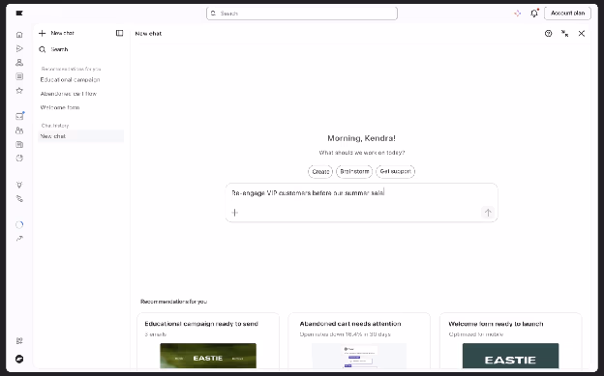Viewport: 604px width, 376px height.
Task: Click the plus attachment icon in chat box
Action: (234, 213)
